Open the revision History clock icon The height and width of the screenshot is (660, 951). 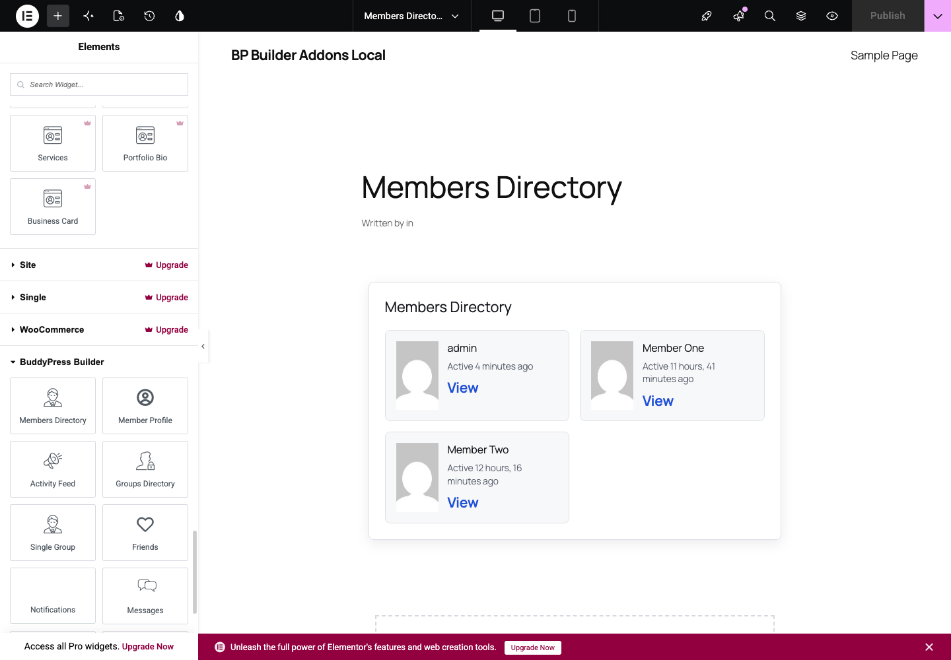point(149,16)
